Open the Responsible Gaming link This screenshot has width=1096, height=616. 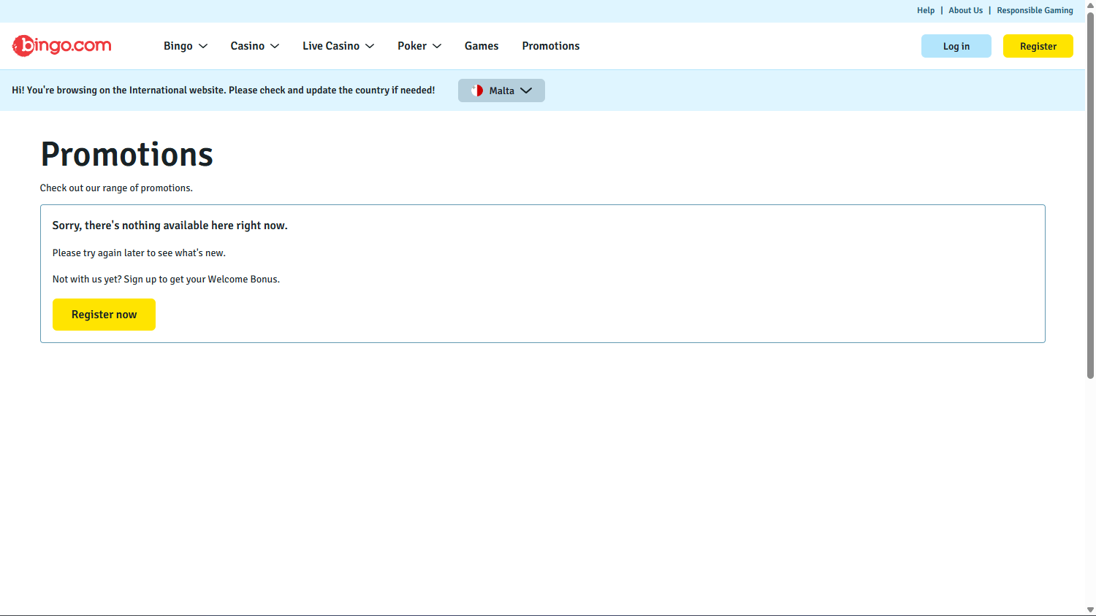click(x=1035, y=10)
